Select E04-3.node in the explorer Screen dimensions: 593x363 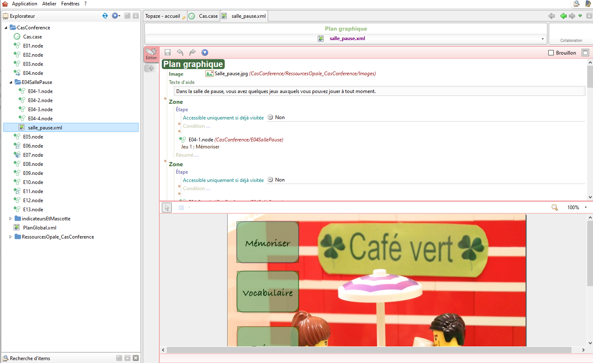click(x=41, y=110)
